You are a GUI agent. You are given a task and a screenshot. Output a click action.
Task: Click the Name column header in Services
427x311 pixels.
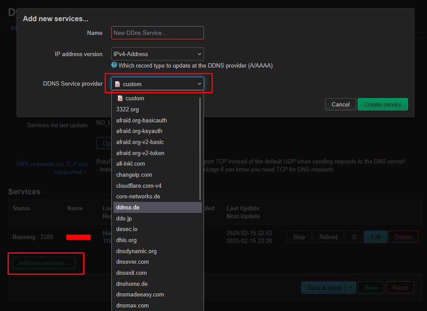(x=75, y=209)
